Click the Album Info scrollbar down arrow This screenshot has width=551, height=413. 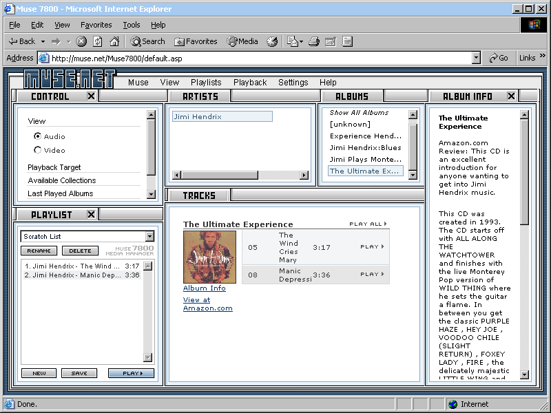[x=524, y=374]
